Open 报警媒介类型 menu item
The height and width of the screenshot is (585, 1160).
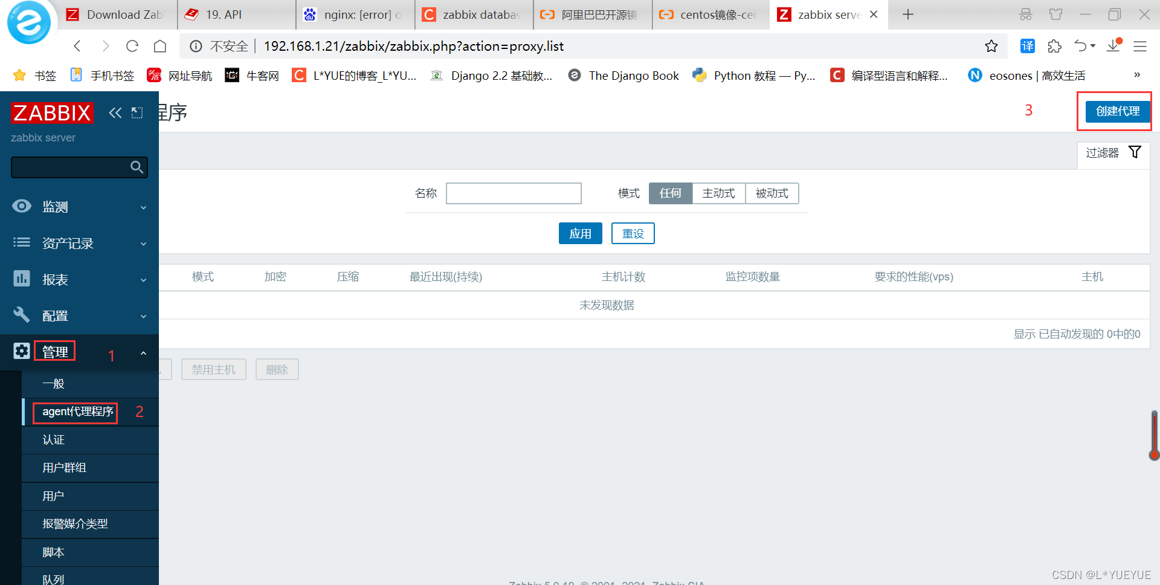click(90, 524)
